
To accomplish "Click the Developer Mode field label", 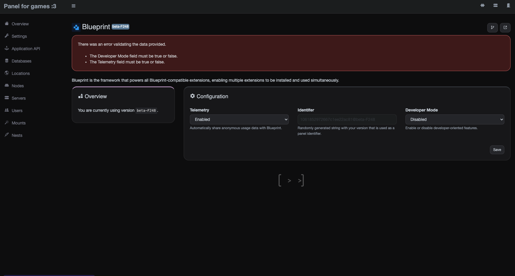I will click(x=421, y=110).
